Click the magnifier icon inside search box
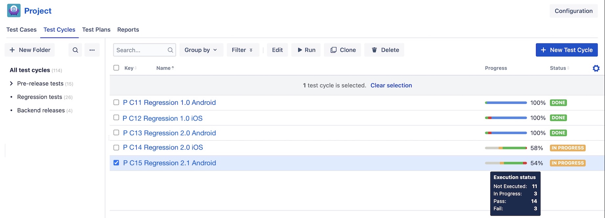 170,50
